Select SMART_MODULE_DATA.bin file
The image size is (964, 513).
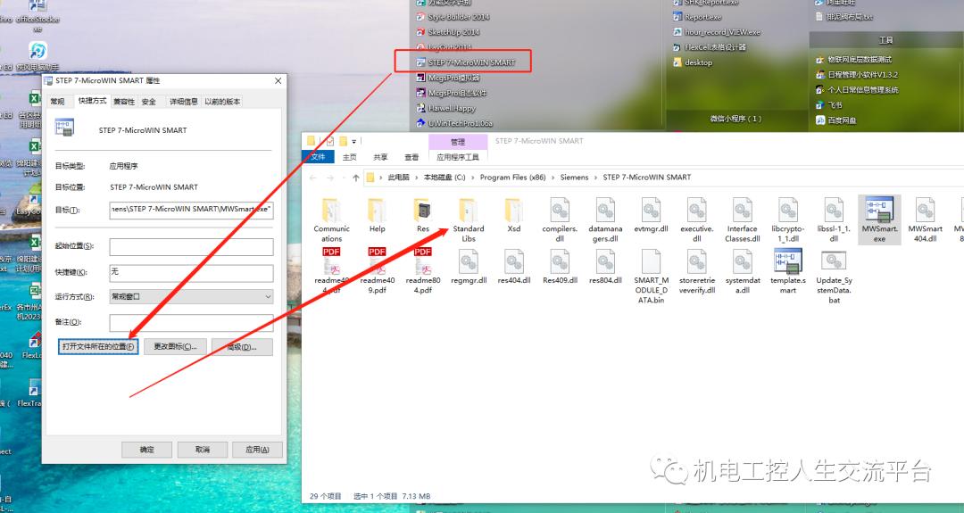click(651, 277)
